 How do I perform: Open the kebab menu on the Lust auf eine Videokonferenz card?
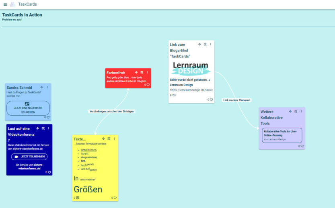pyautogui.click(x=49, y=128)
